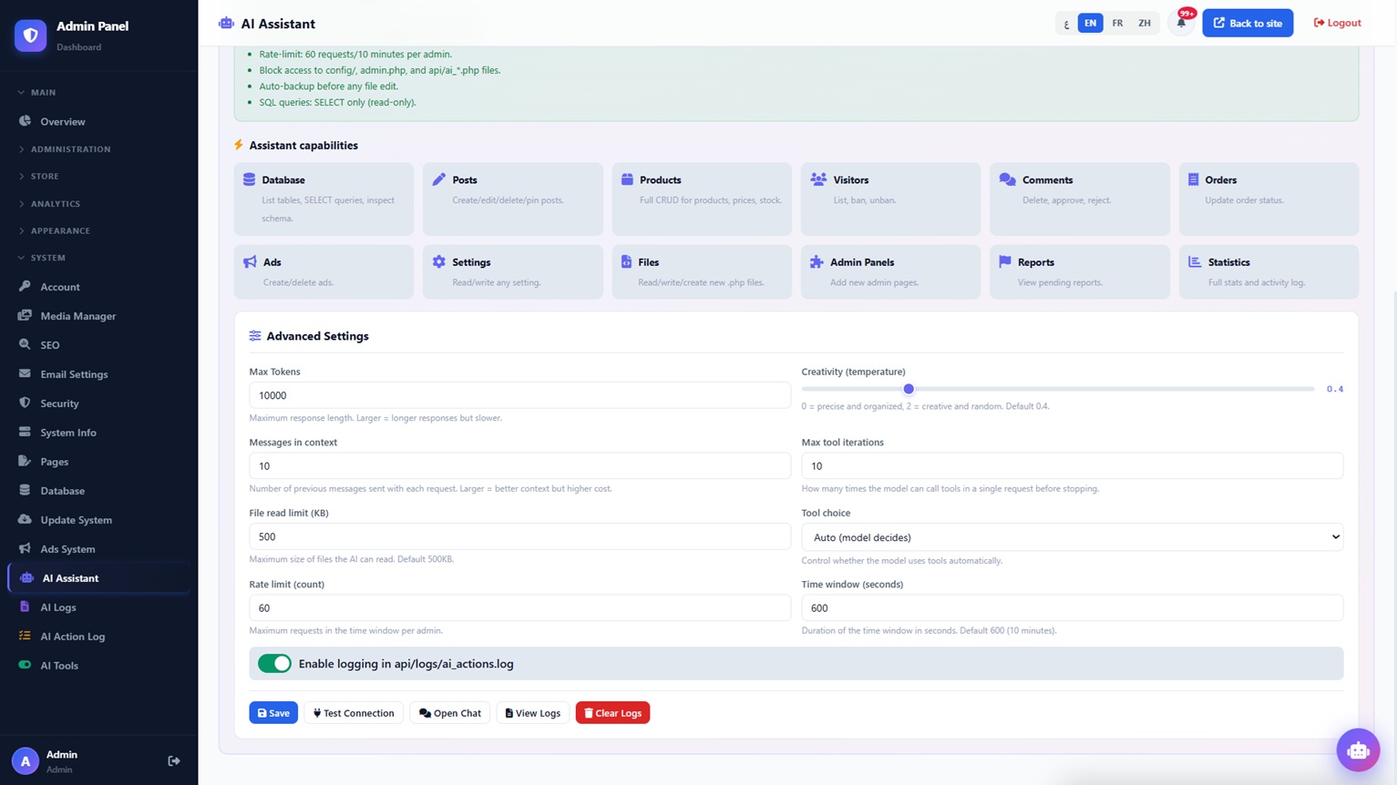Click the AI Logs file icon
1397x785 pixels.
pyautogui.click(x=25, y=607)
